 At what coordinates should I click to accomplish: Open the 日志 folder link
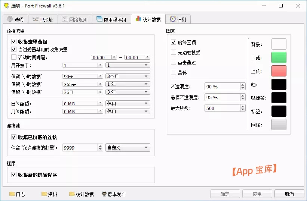17,194
